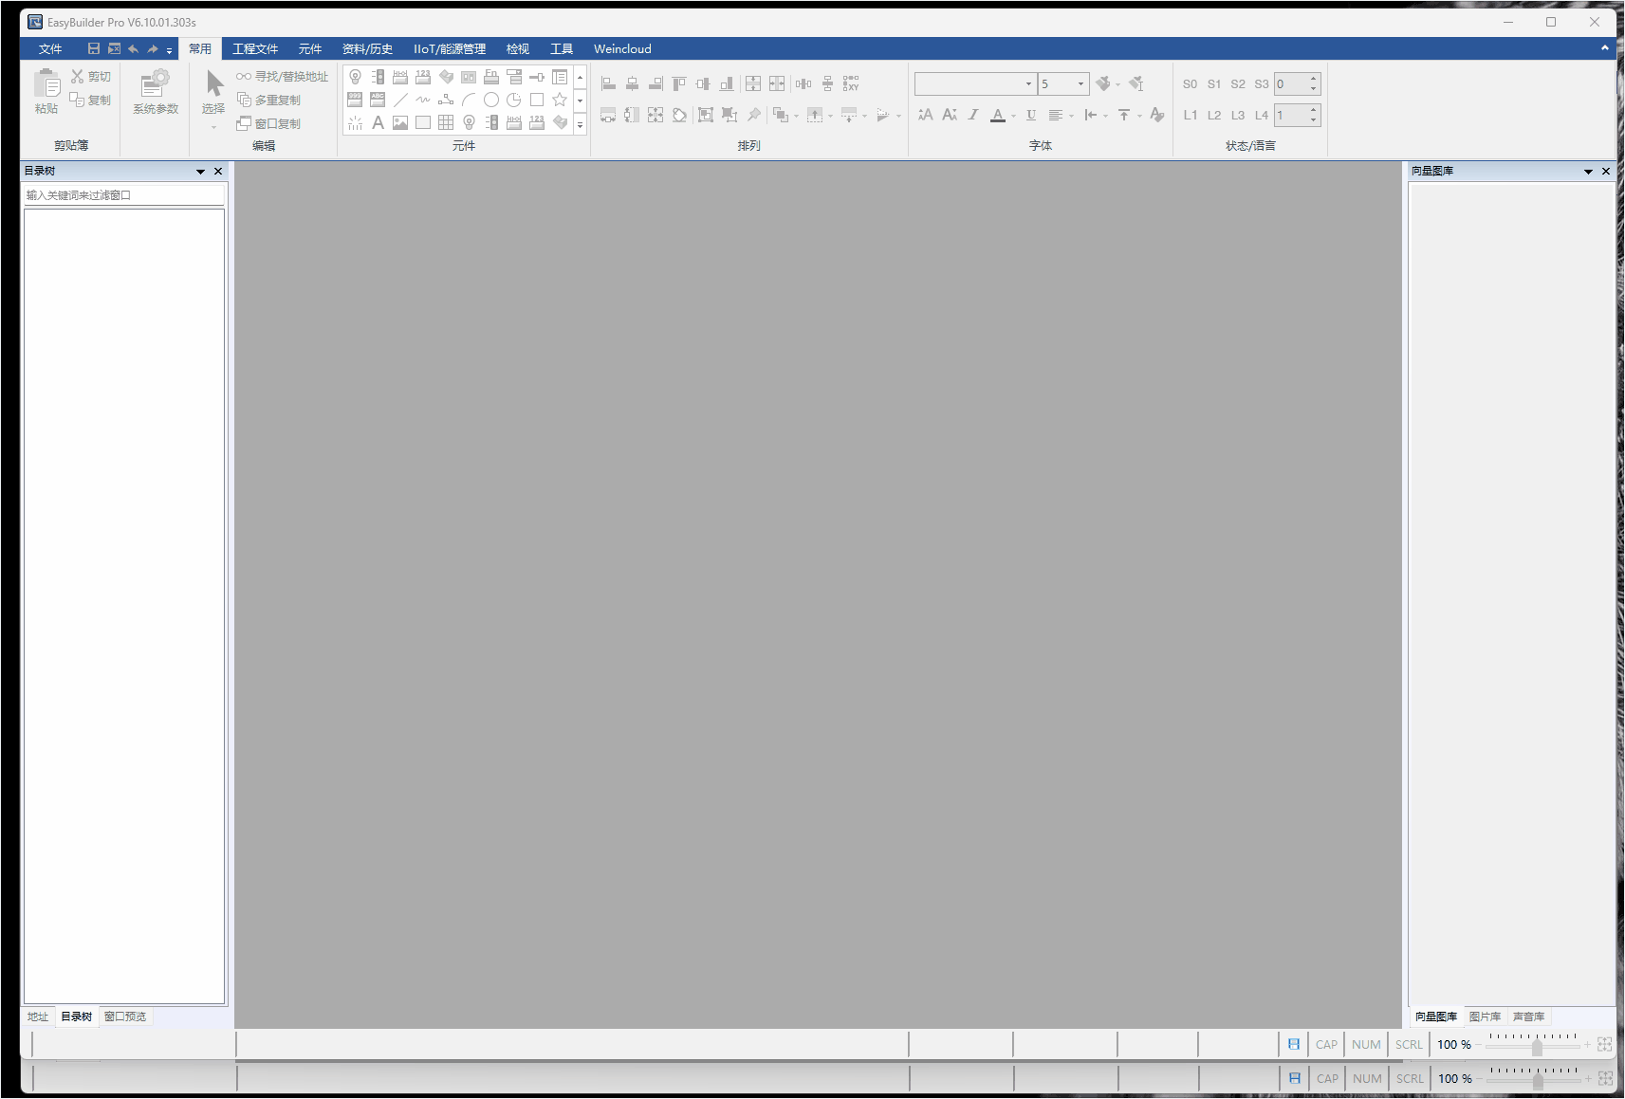The image size is (1625, 1099).
Task: Switch to state S1
Action: [1214, 84]
